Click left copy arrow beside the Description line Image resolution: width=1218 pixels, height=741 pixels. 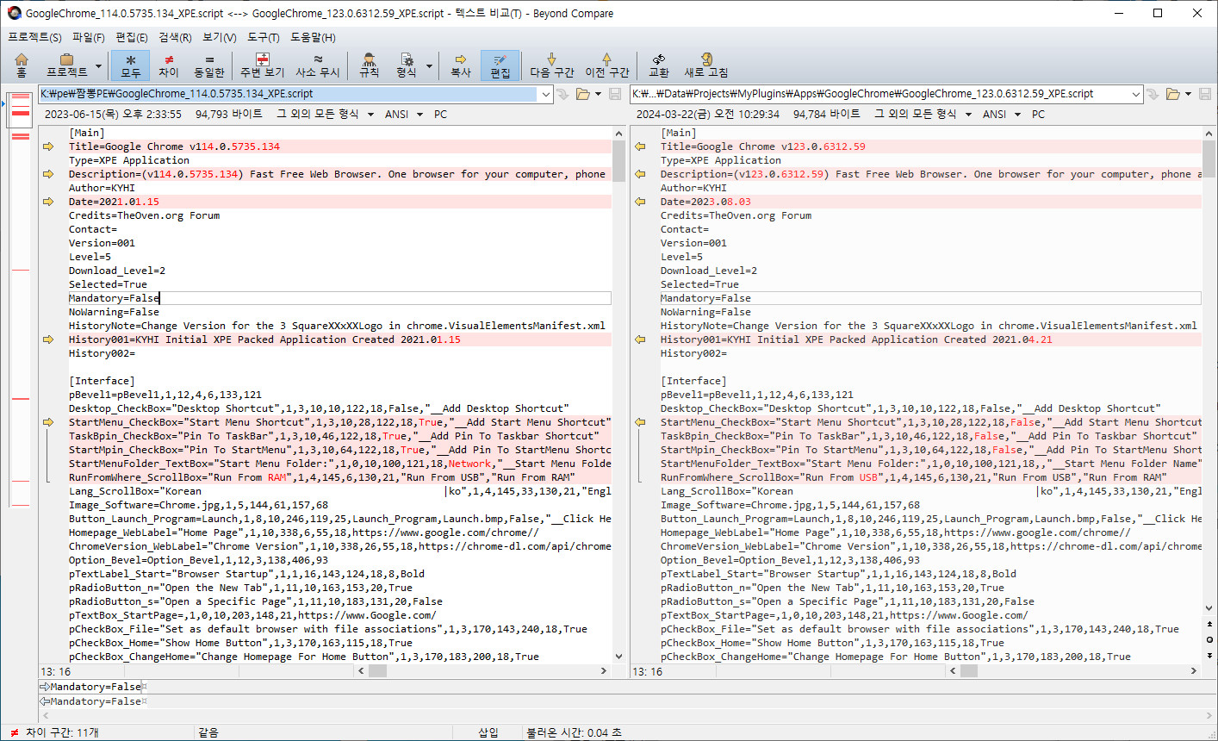click(x=48, y=174)
